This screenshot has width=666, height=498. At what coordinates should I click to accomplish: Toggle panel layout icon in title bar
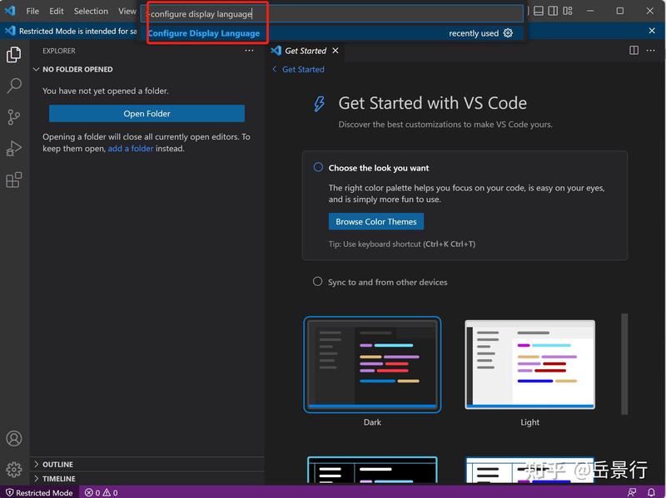click(539, 11)
